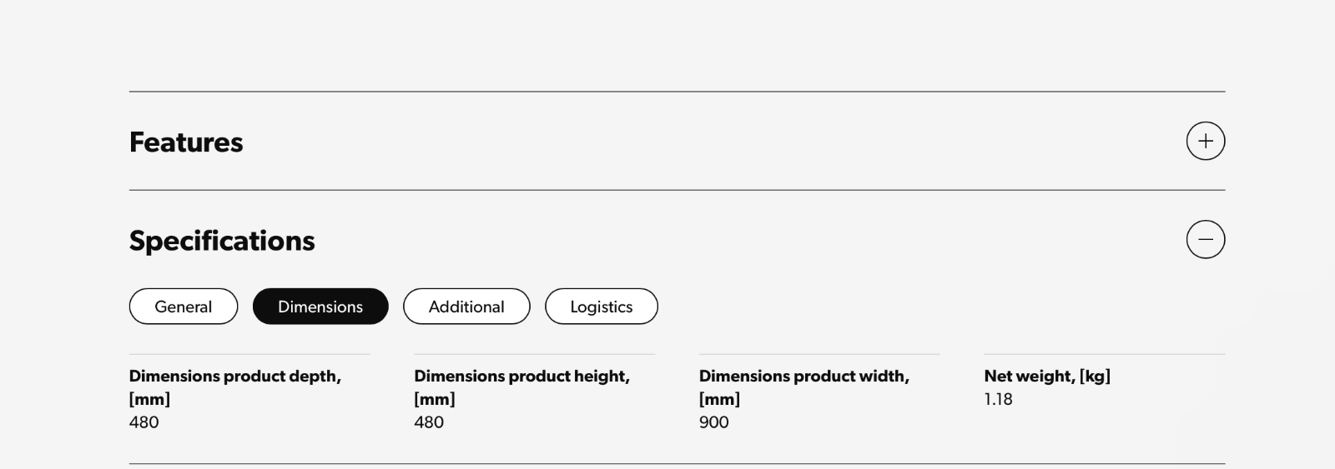The image size is (1335, 469).
Task: Click the Dimensions product depth label
Action: tap(234, 377)
